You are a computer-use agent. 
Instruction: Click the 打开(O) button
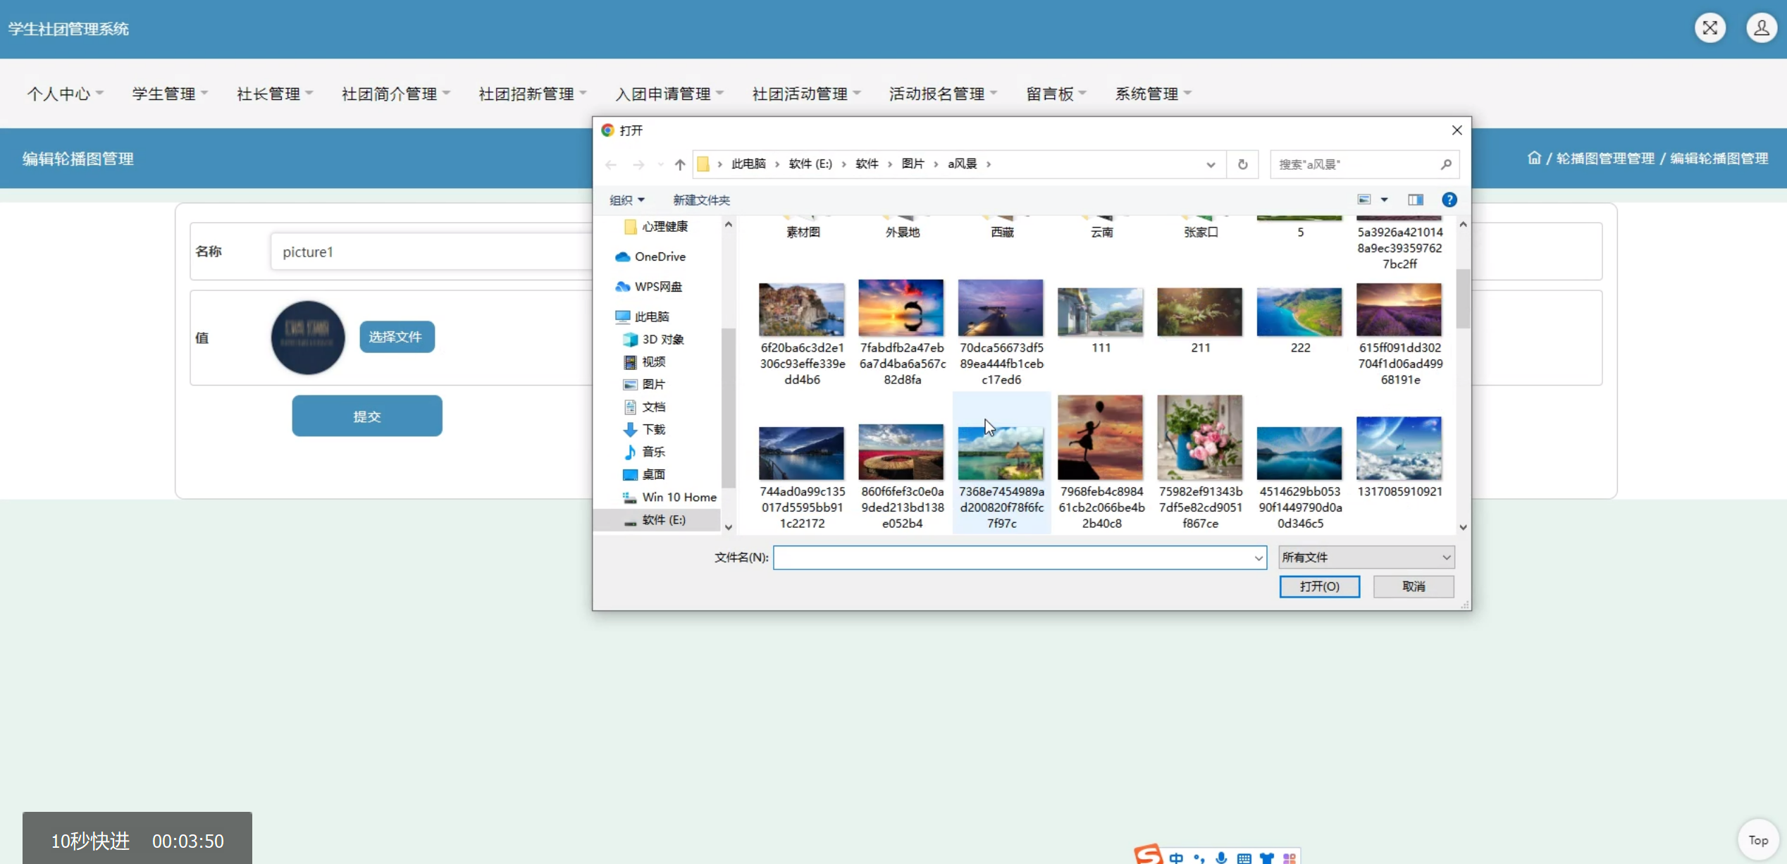1319,586
